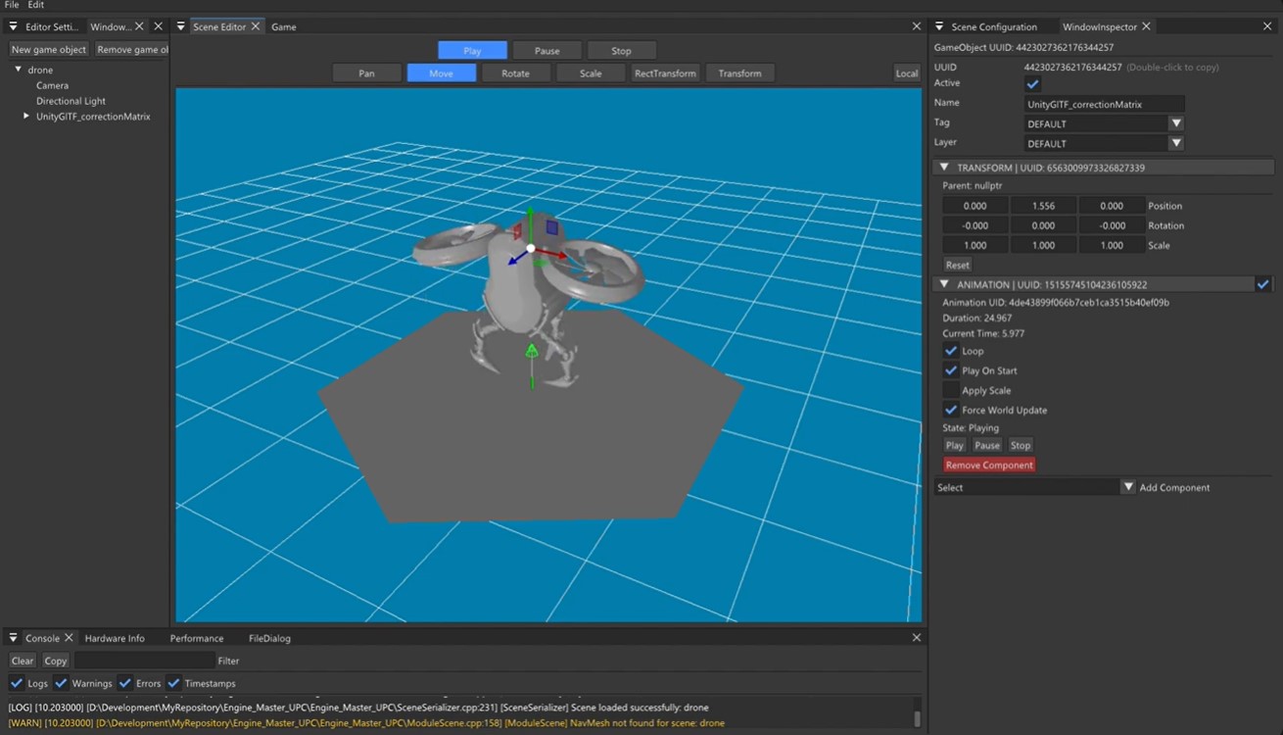Reset the transform values
This screenshot has width=1283, height=735.
(957, 266)
